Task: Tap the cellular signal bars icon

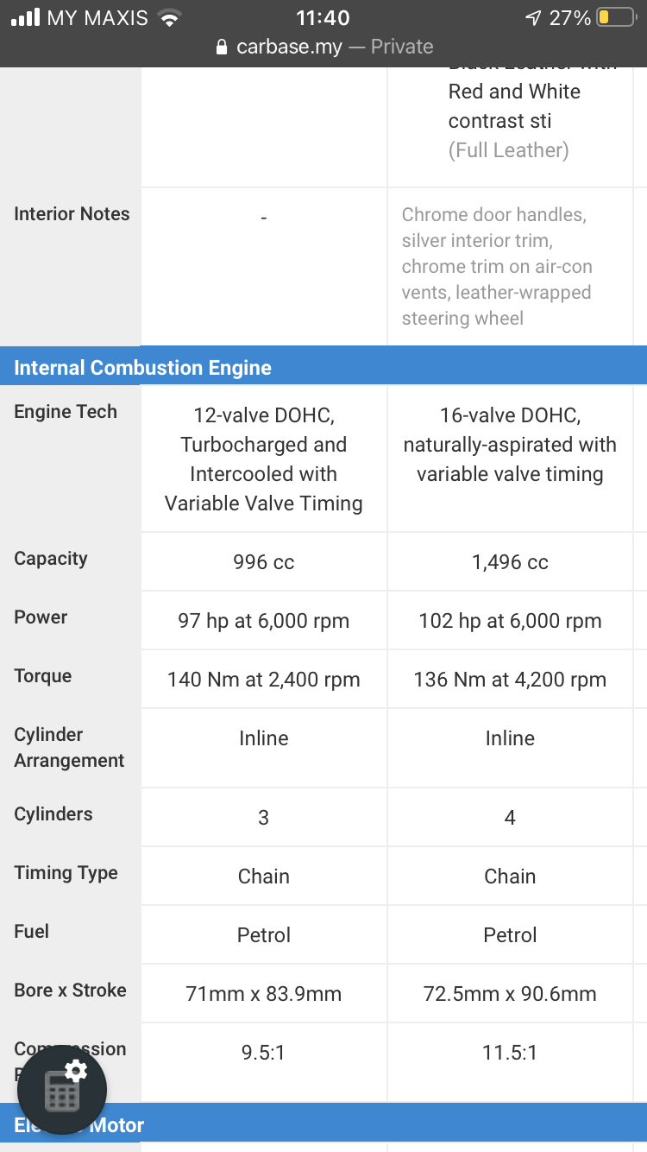Action: [25, 18]
